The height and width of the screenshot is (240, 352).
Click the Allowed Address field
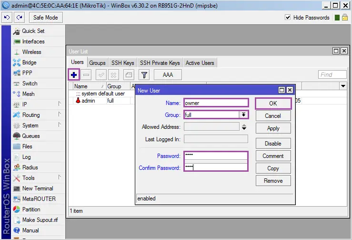pyautogui.click(x=211, y=126)
